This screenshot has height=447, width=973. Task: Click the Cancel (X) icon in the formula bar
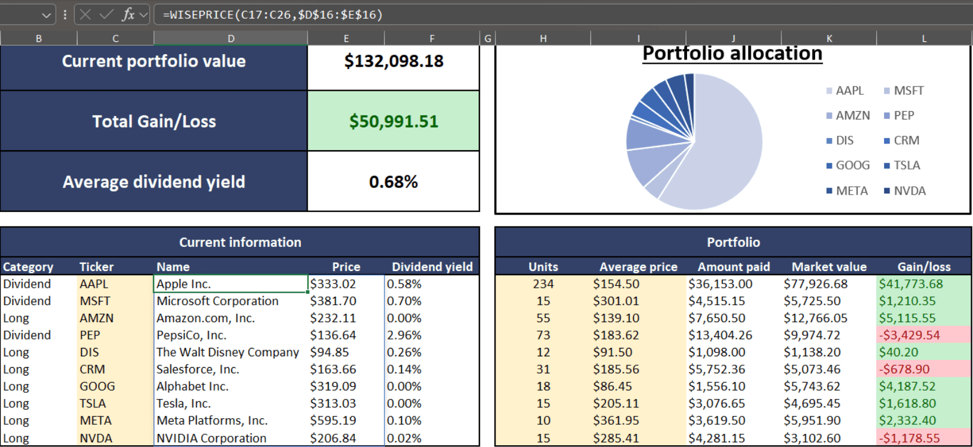[x=85, y=14]
